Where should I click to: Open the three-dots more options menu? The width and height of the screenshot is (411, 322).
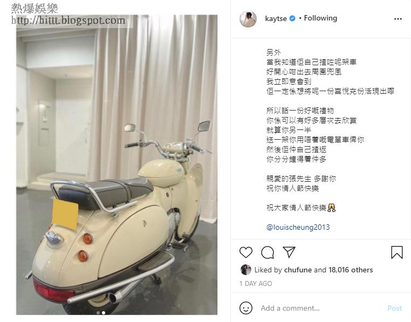(x=398, y=19)
